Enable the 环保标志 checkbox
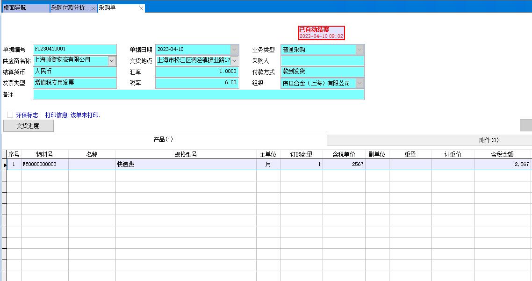This screenshot has height=281, width=532. pos(9,114)
